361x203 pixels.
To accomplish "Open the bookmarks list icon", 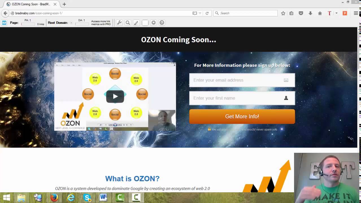I will pyautogui.click(x=292, y=13).
